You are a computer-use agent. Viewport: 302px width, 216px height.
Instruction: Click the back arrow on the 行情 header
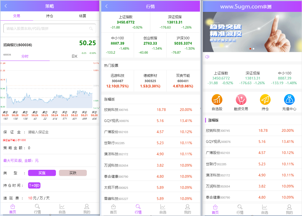(x=106, y=6)
